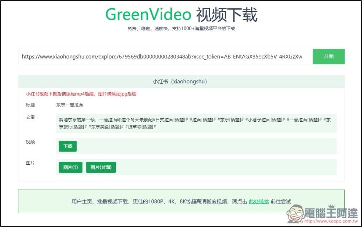The height and width of the screenshot is (227, 362).
Task: Click the green 开始 start button
Action: 329,56
